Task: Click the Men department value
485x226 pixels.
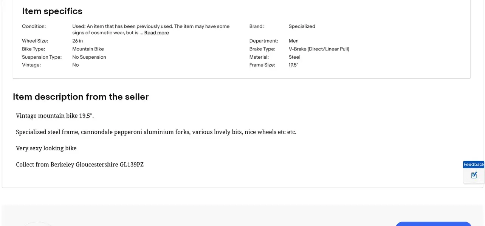Action: [293, 41]
